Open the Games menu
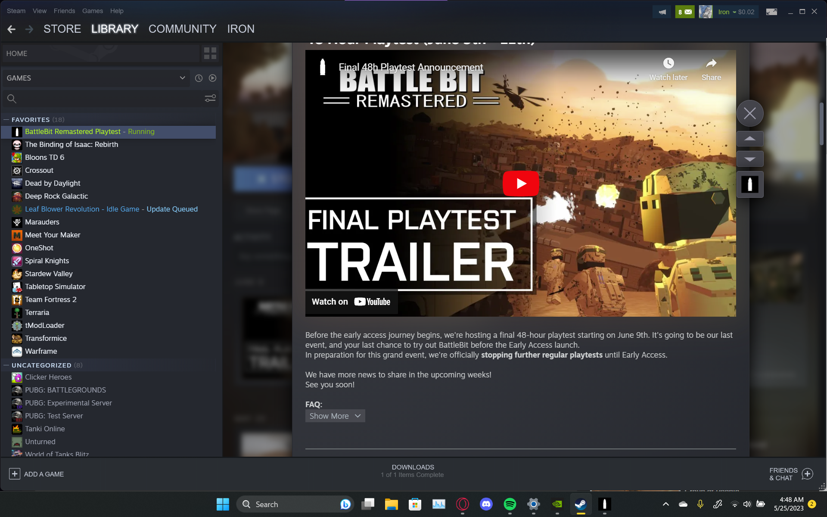 click(x=93, y=11)
